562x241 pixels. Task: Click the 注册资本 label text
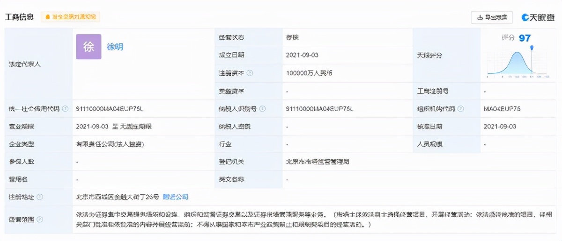click(x=231, y=73)
